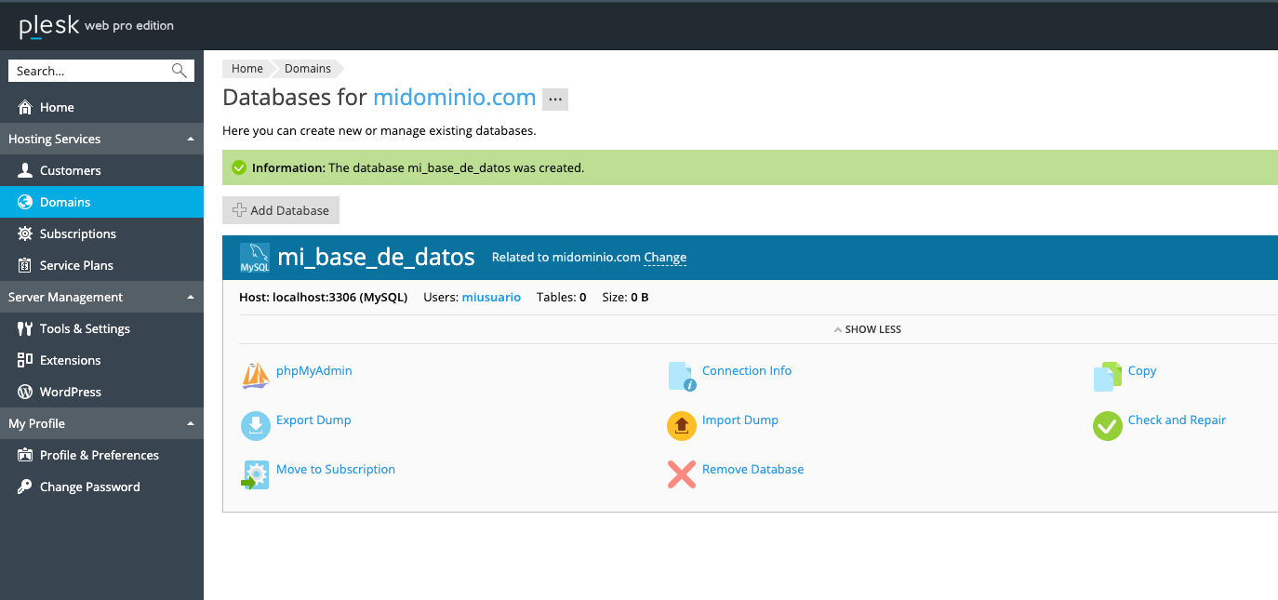Screen dimensions: 1278x600
Task: Open the WordPress sidebar item
Action: [70, 392]
